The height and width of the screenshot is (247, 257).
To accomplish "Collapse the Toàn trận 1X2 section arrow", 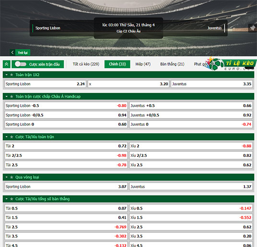I will (x=7, y=75).
